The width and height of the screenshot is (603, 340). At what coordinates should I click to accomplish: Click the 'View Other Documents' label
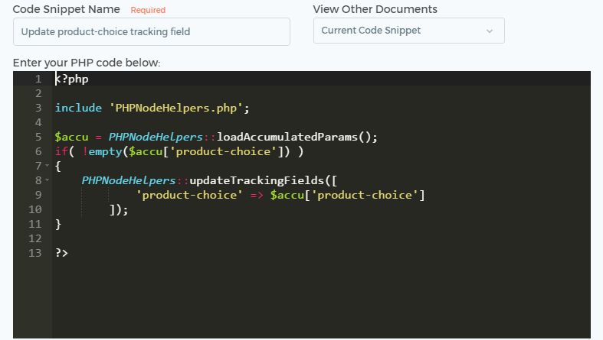(375, 9)
